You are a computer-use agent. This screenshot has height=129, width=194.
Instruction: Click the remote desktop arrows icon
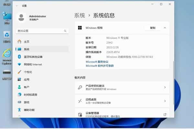pyautogui.click(x=80, y=101)
